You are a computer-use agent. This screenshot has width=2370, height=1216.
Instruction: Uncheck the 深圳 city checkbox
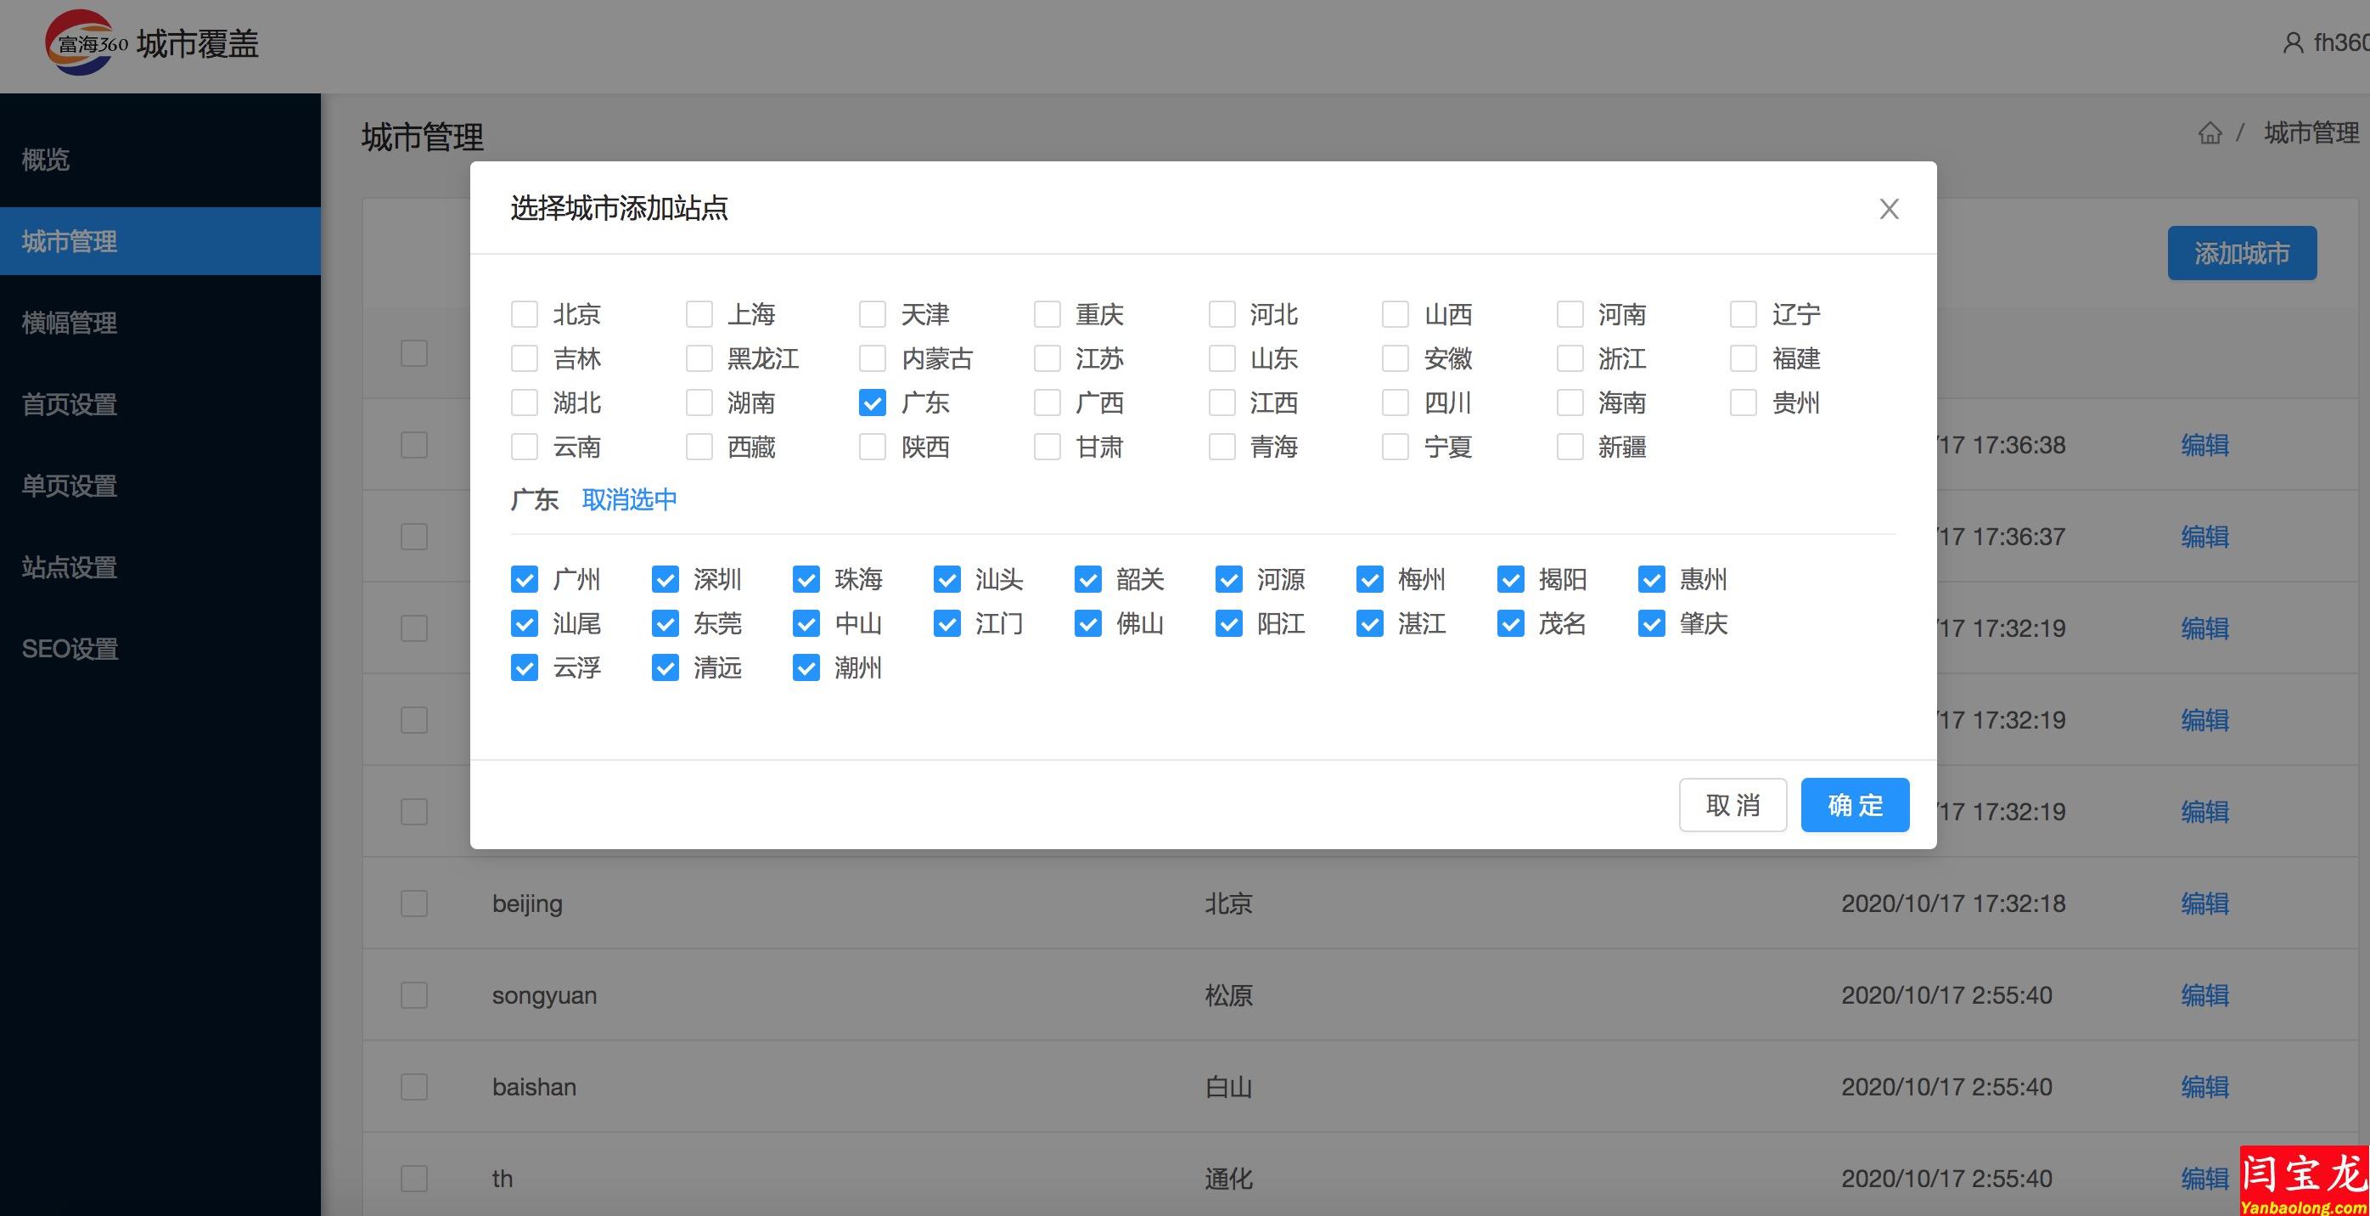pyautogui.click(x=665, y=579)
